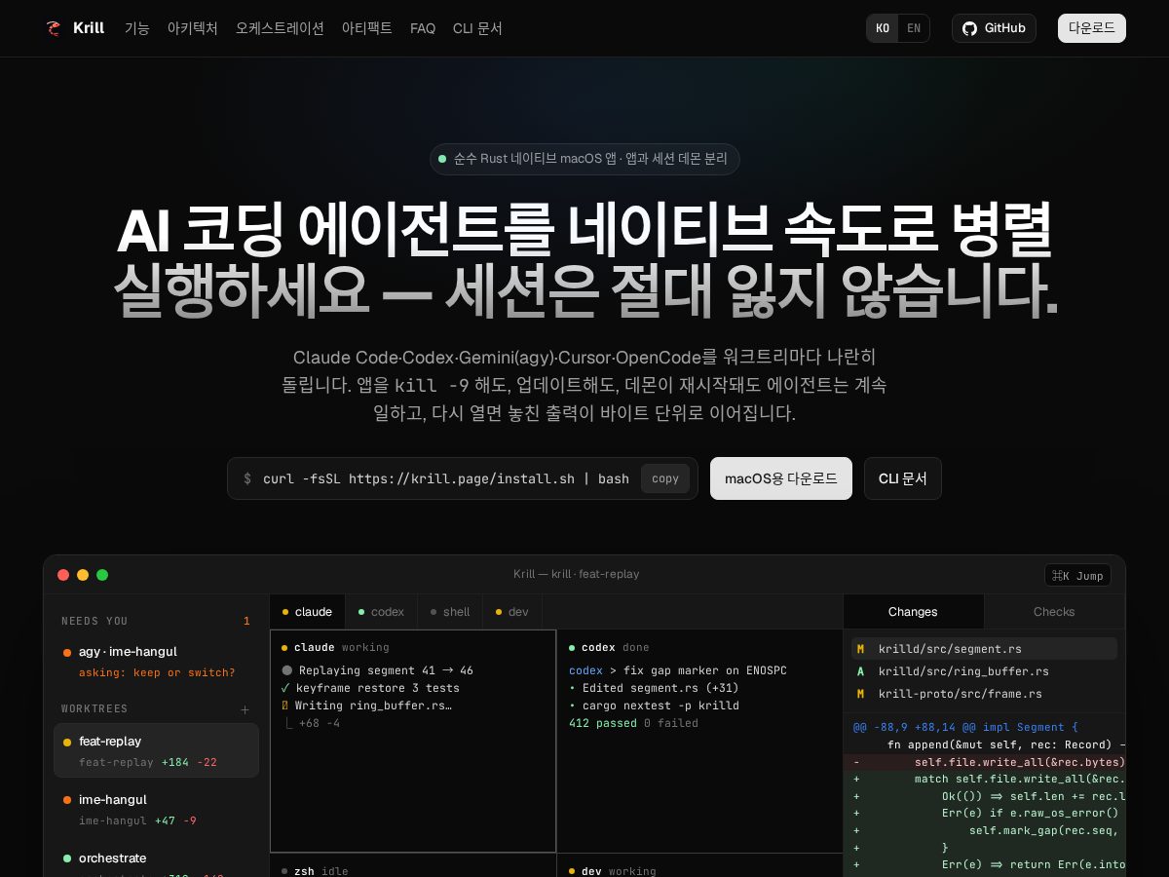Click the Krill brand name link
Viewport: 1169px width, 877px height.
(x=89, y=28)
